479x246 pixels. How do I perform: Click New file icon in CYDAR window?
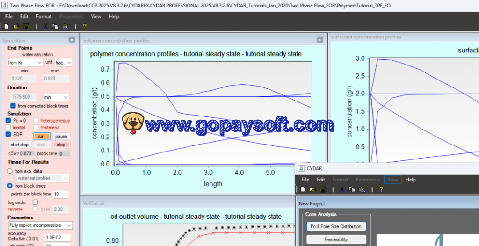pyautogui.click(x=303, y=189)
